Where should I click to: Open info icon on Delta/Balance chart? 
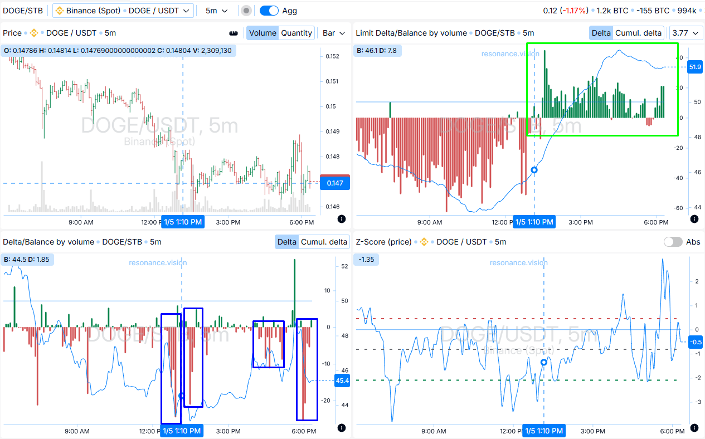pos(342,428)
